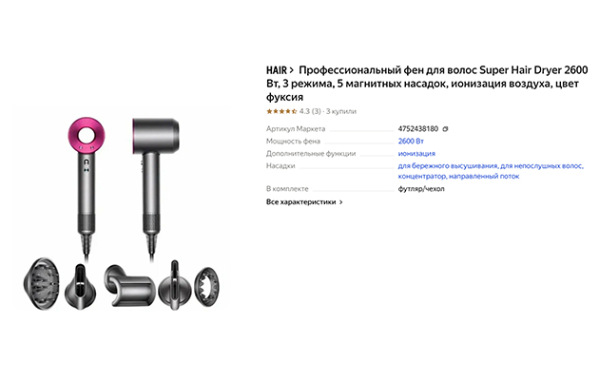Click the article number 4752438180
The height and width of the screenshot is (380, 599).
pyautogui.click(x=418, y=129)
